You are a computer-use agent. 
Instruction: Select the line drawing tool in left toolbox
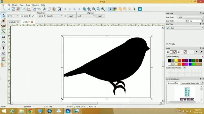tap(4, 31)
